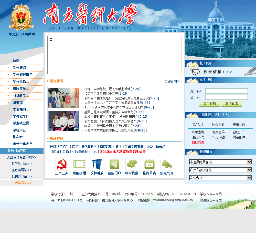The width and height of the screenshot is (256, 233).
Task: Expand 教学类网站>> section
Action: (x=22, y=164)
